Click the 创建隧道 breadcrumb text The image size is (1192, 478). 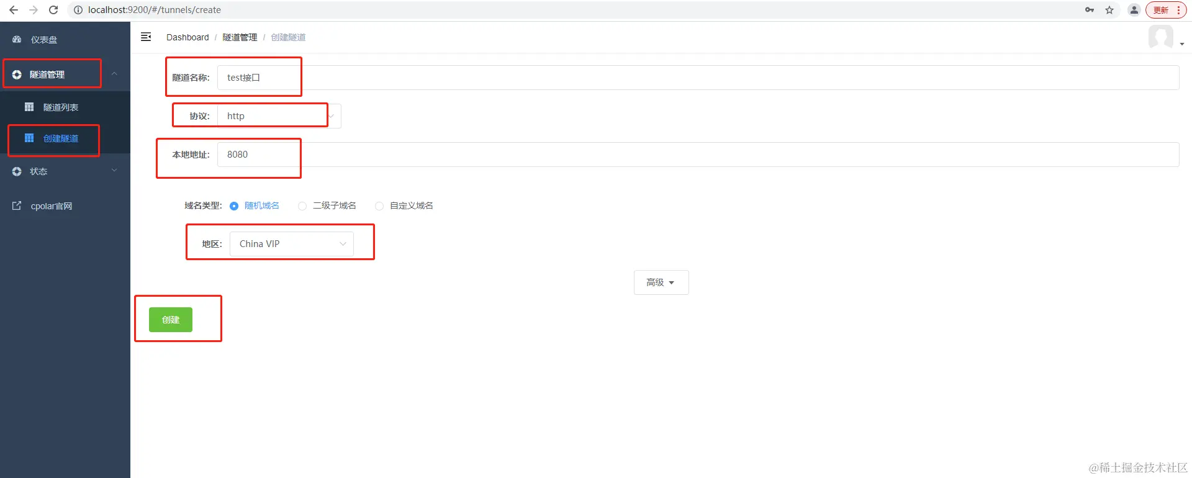[288, 37]
